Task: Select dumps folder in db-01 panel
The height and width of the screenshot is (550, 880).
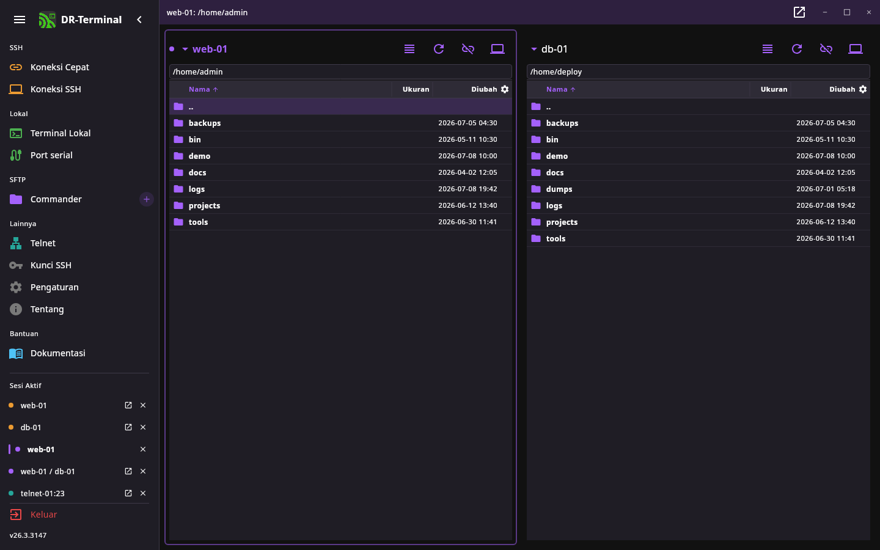Action: pyautogui.click(x=698, y=189)
